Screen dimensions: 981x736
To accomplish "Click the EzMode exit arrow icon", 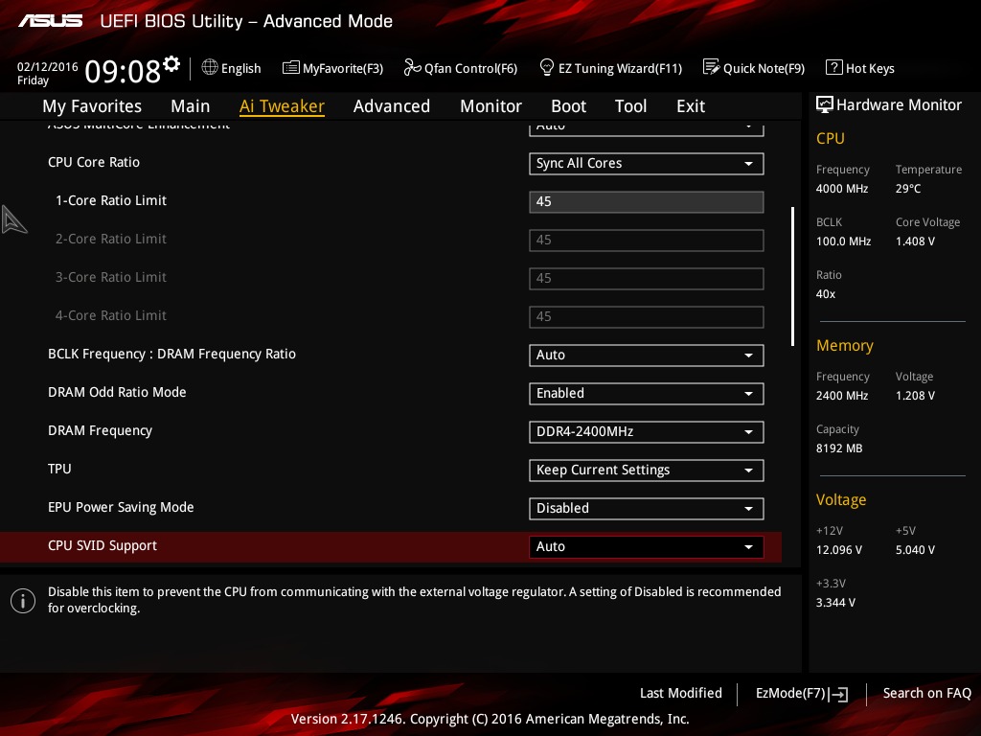I will click(x=838, y=694).
